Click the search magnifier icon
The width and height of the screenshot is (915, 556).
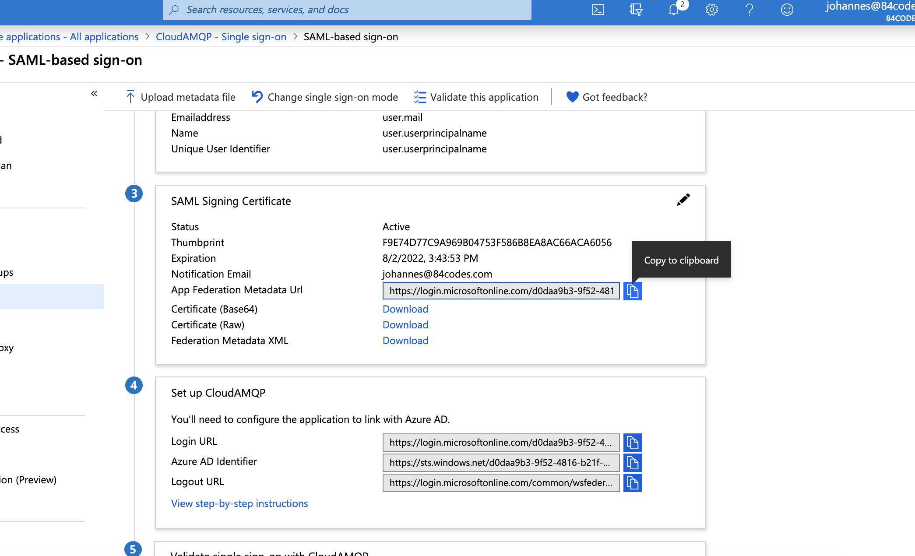point(174,10)
